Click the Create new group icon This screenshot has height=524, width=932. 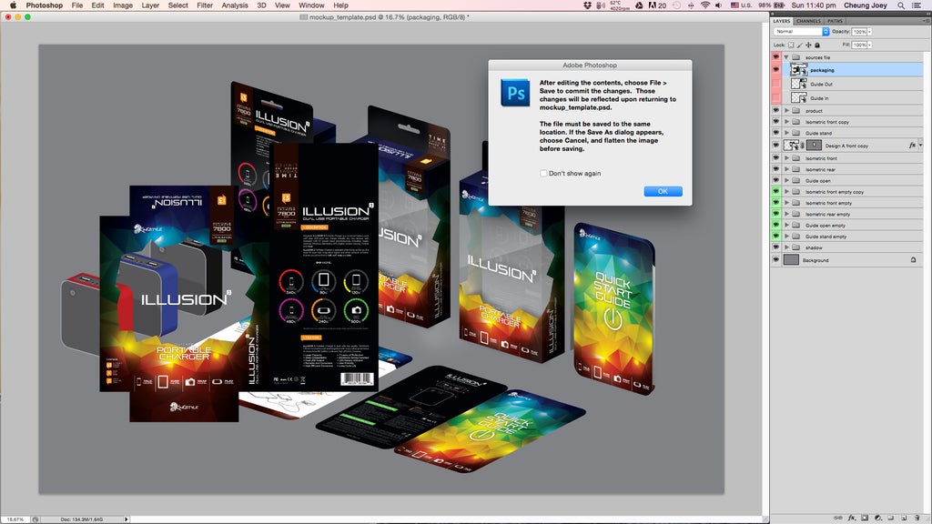[891, 517]
